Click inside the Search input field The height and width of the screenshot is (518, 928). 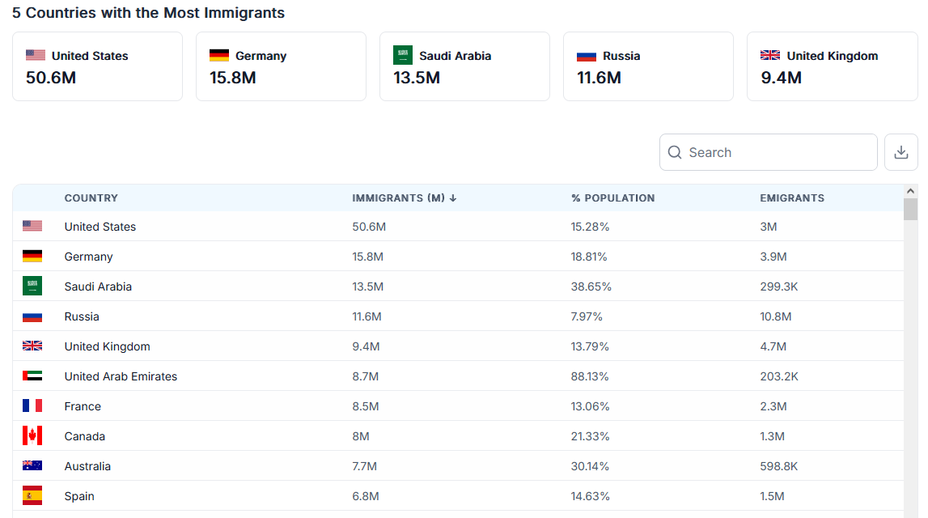768,152
